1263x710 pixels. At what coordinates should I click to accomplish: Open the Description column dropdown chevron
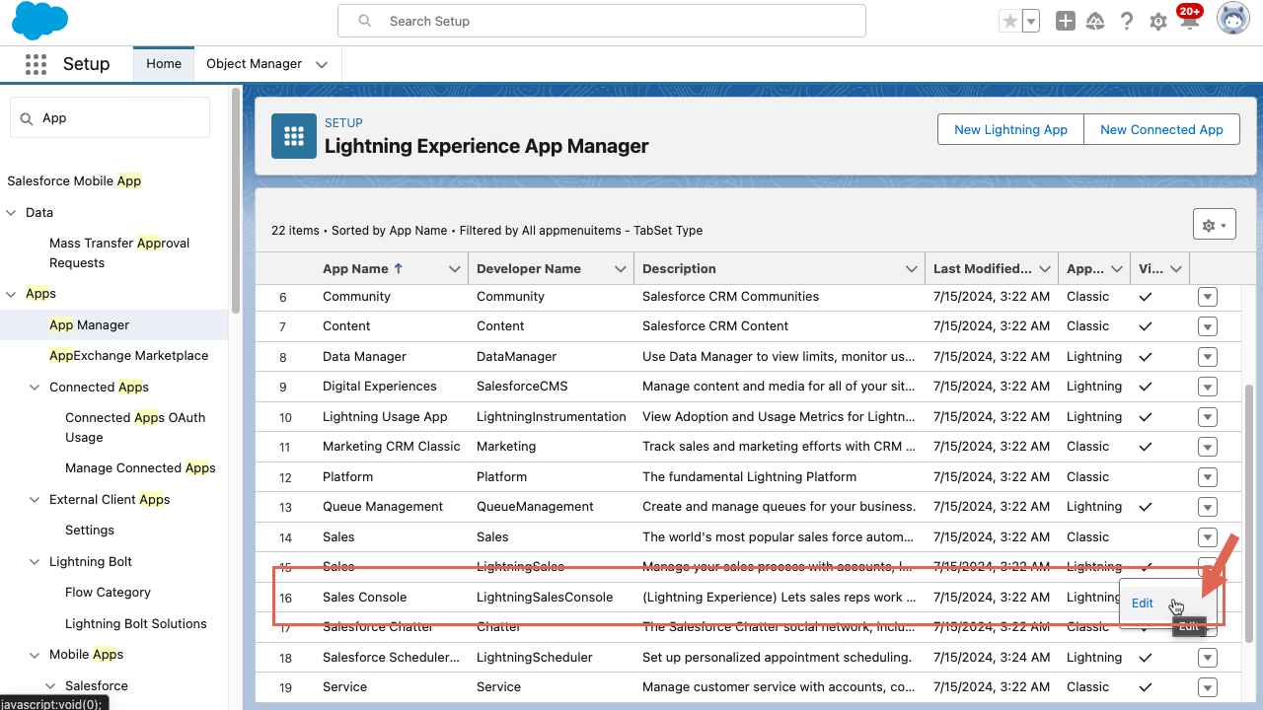912,269
